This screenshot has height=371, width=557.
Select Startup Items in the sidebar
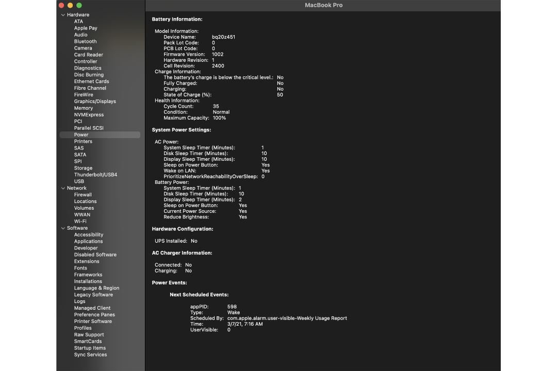(90, 348)
